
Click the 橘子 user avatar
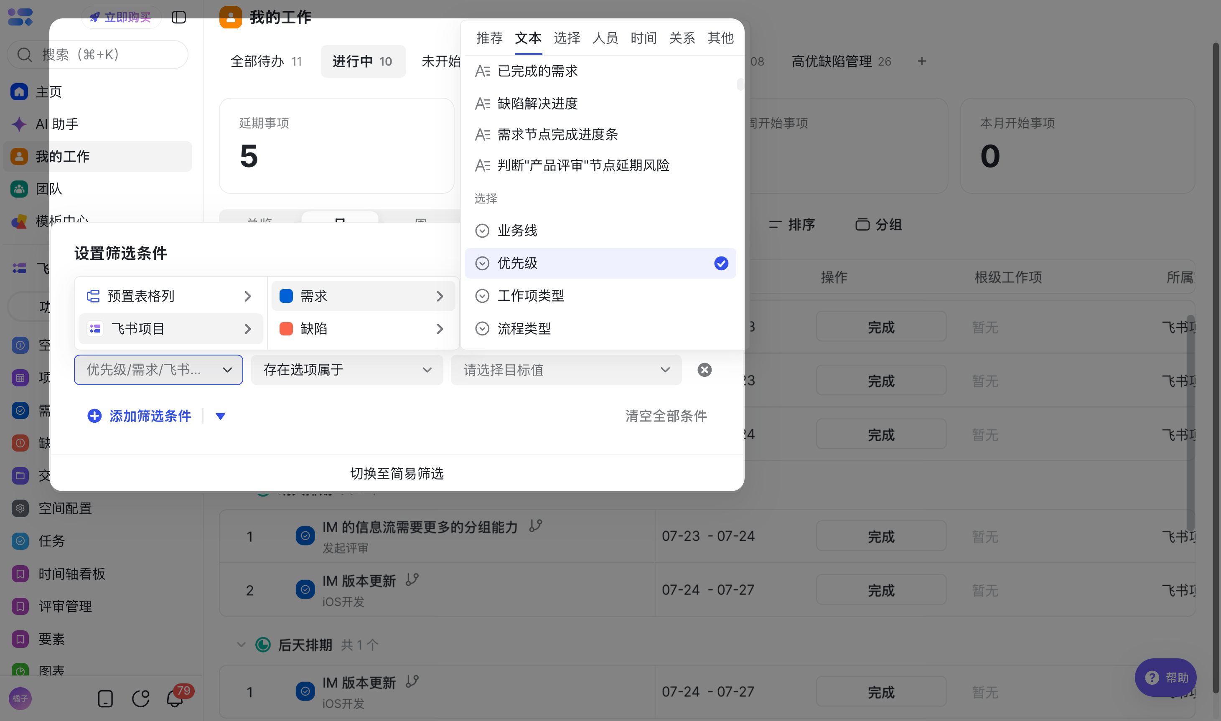pos(20,698)
